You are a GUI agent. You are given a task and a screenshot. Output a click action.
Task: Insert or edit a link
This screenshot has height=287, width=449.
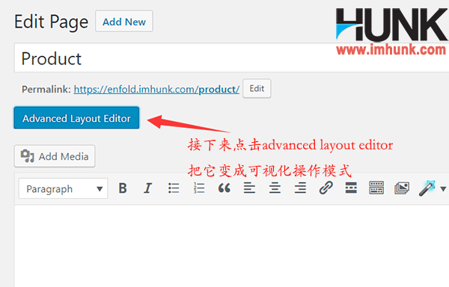[x=326, y=188]
